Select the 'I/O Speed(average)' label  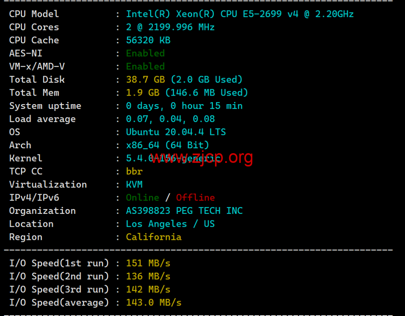point(59,303)
